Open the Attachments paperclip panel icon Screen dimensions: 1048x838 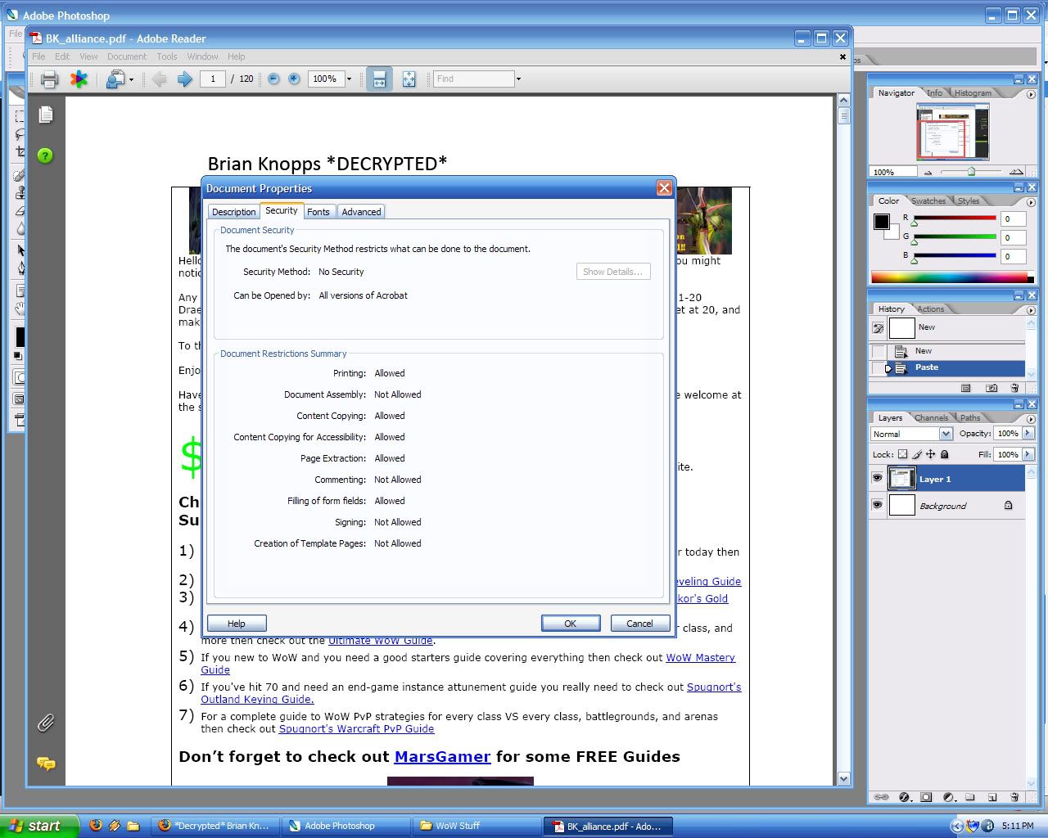(x=46, y=723)
